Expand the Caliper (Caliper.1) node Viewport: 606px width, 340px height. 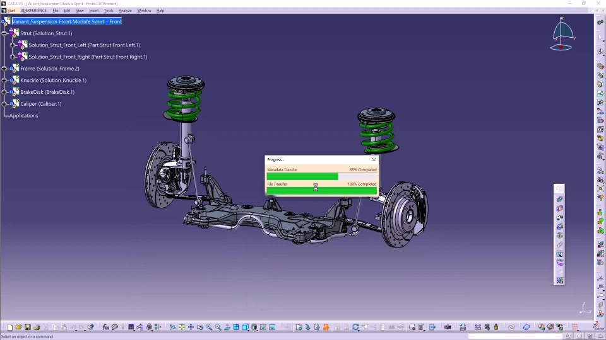pos(4,104)
